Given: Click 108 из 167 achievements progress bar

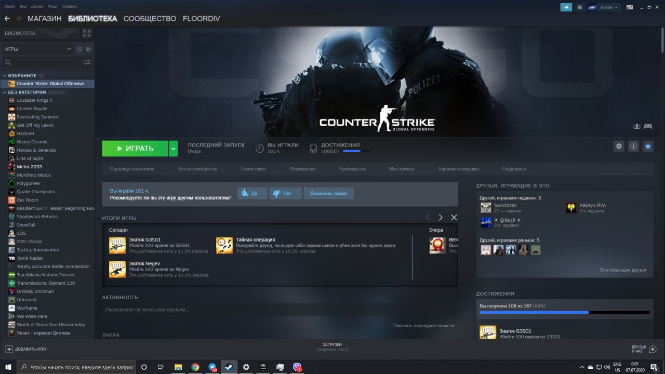Looking at the screenshot, I should (x=565, y=312).
